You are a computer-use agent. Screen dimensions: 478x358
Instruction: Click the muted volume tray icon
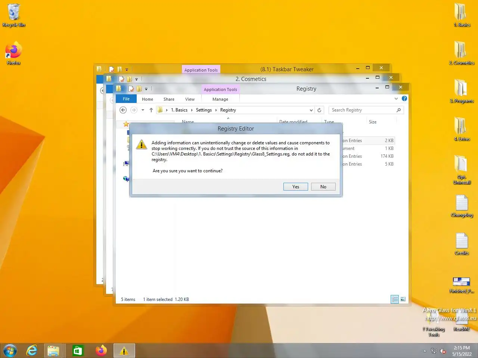443,351
